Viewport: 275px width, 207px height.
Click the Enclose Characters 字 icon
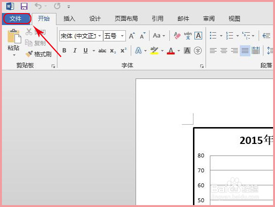click(x=198, y=51)
